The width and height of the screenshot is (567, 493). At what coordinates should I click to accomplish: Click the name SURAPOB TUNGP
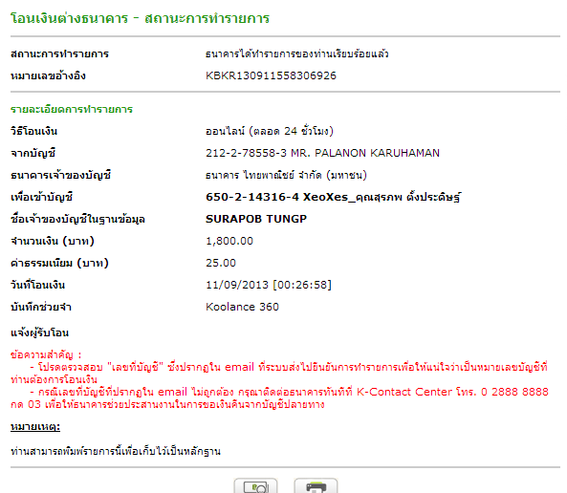(256, 219)
